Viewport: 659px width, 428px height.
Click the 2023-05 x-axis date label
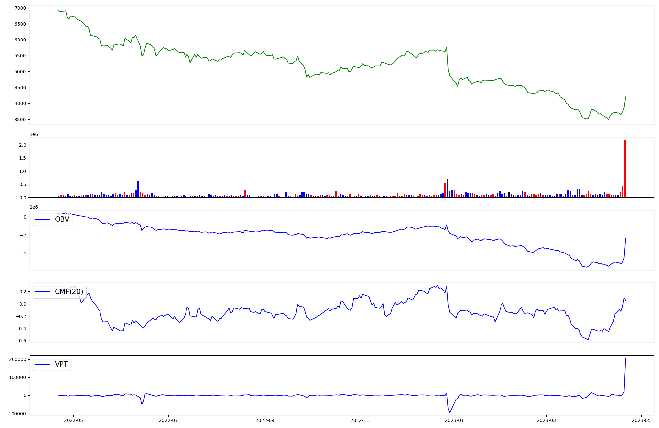click(x=641, y=420)
